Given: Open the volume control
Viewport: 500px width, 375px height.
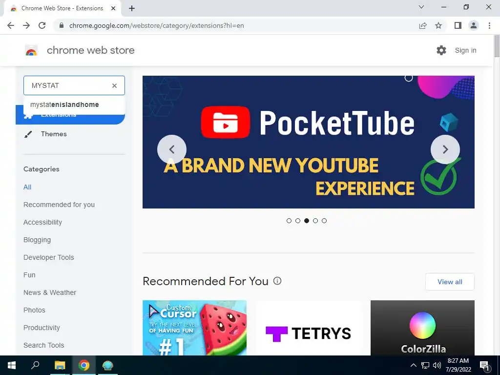Looking at the screenshot, I should click(x=437, y=365).
